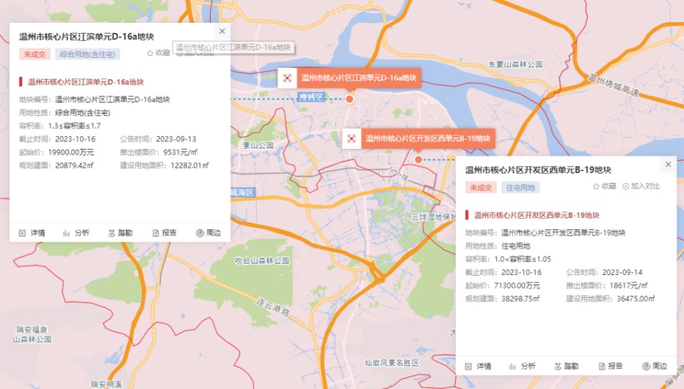Open 报告 in D-16a card

coord(165,233)
